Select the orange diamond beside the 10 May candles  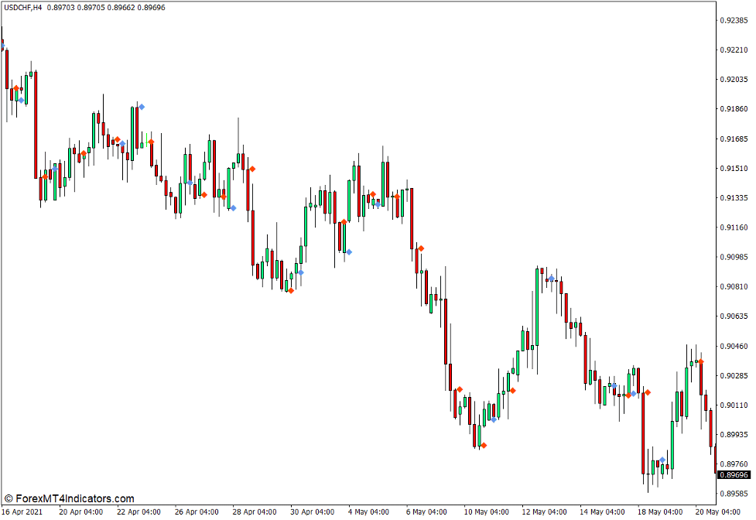point(460,388)
